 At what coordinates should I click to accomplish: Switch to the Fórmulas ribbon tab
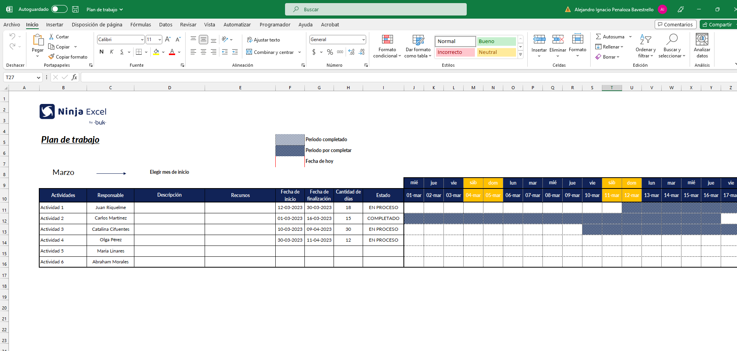[x=141, y=24]
